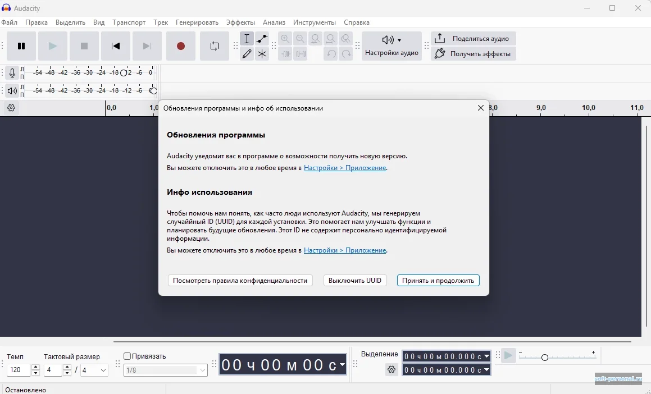Select the Envelope tool
The height and width of the screenshot is (394, 651).
pos(262,39)
